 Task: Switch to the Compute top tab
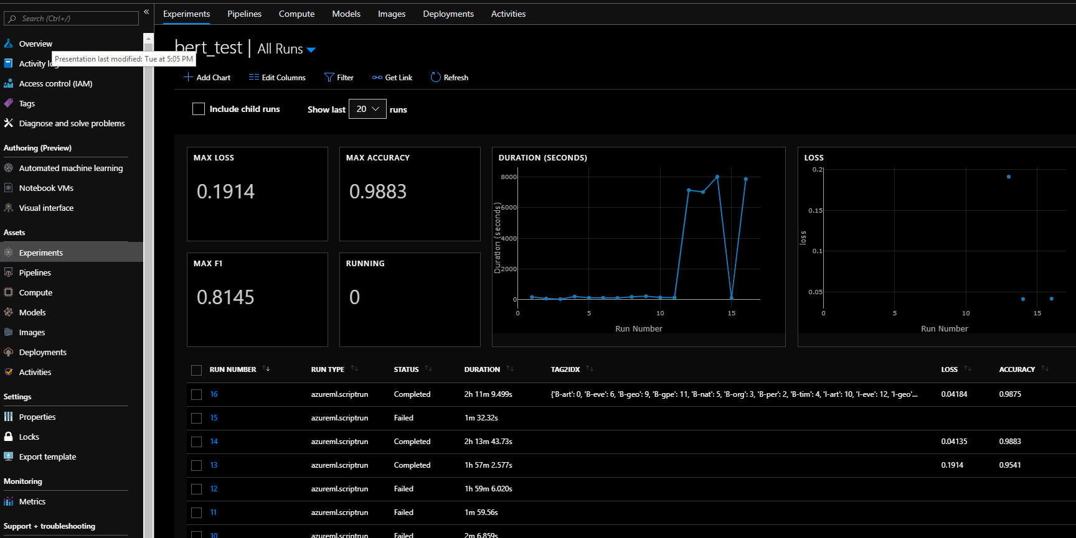296,14
